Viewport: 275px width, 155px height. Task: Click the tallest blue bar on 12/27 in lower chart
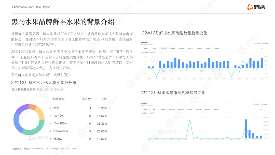(246, 129)
